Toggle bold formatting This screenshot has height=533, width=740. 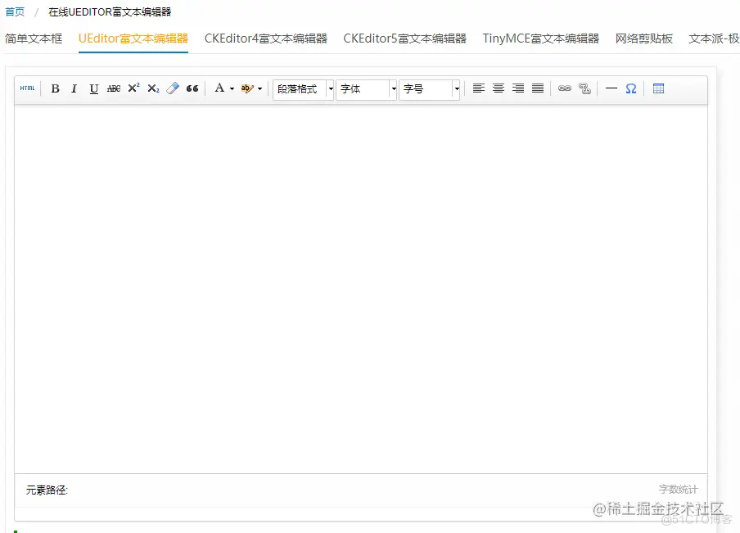[55, 88]
